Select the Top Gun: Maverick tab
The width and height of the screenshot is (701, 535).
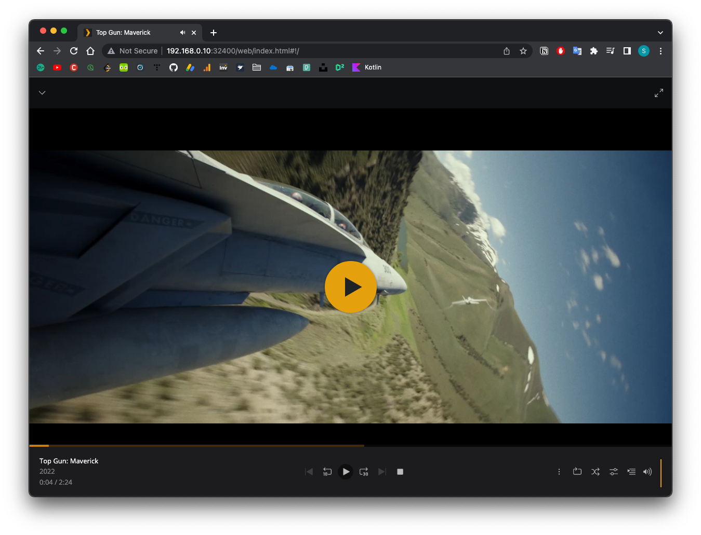(x=140, y=33)
